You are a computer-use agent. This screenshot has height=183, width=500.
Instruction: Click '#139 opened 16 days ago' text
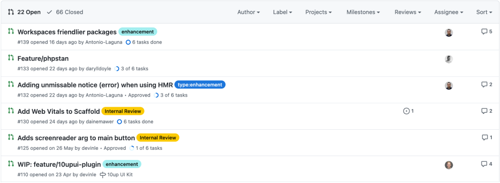(48, 42)
